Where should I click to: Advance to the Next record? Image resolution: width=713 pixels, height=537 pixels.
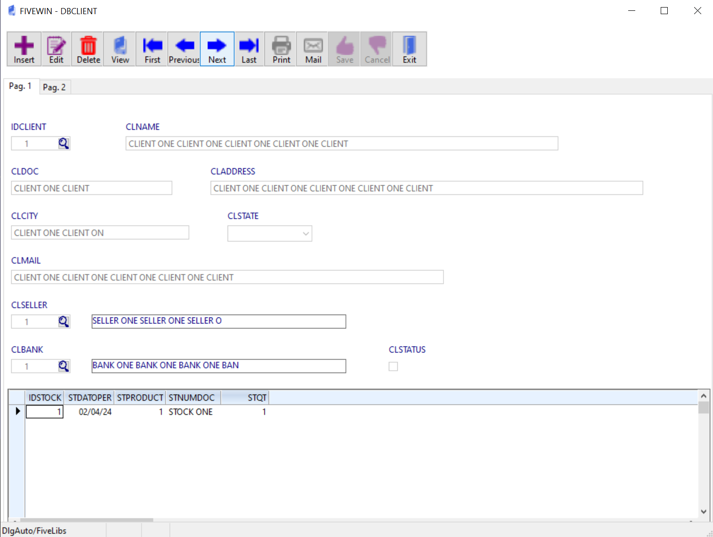pos(217,49)
